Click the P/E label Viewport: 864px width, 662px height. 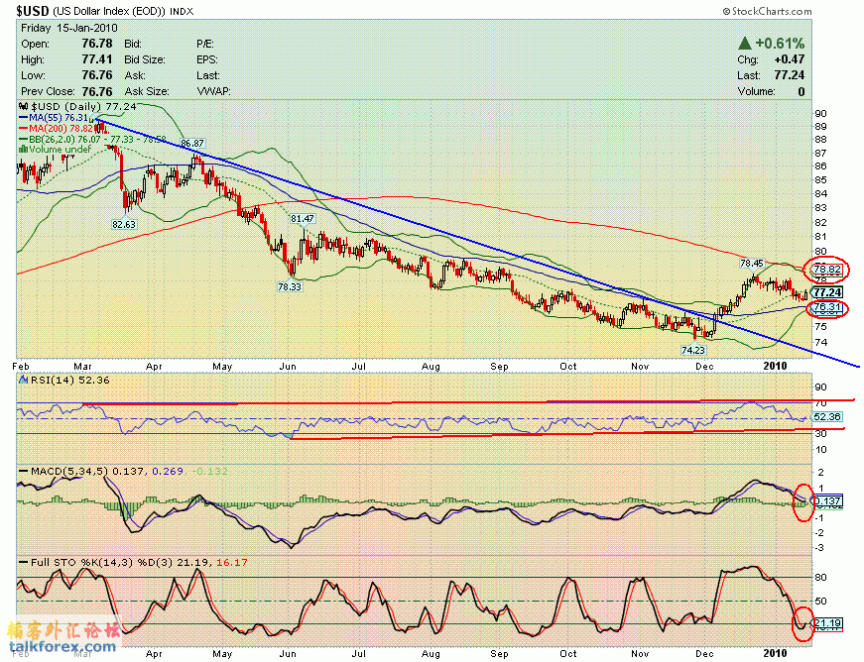[205, 44]
